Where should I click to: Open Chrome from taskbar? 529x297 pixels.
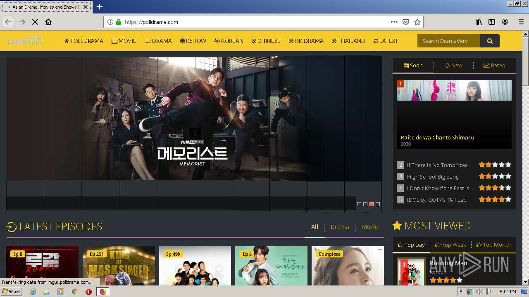[74, 292]
